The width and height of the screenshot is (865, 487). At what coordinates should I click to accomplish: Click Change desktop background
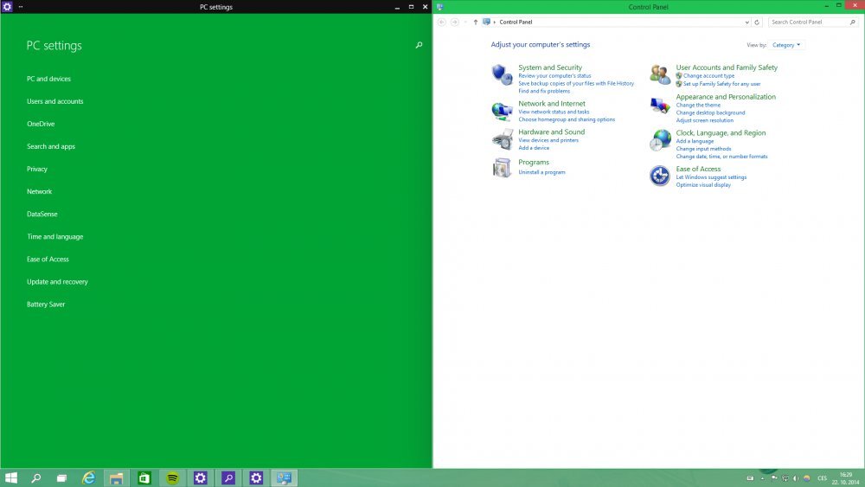[x=710, y=113]
